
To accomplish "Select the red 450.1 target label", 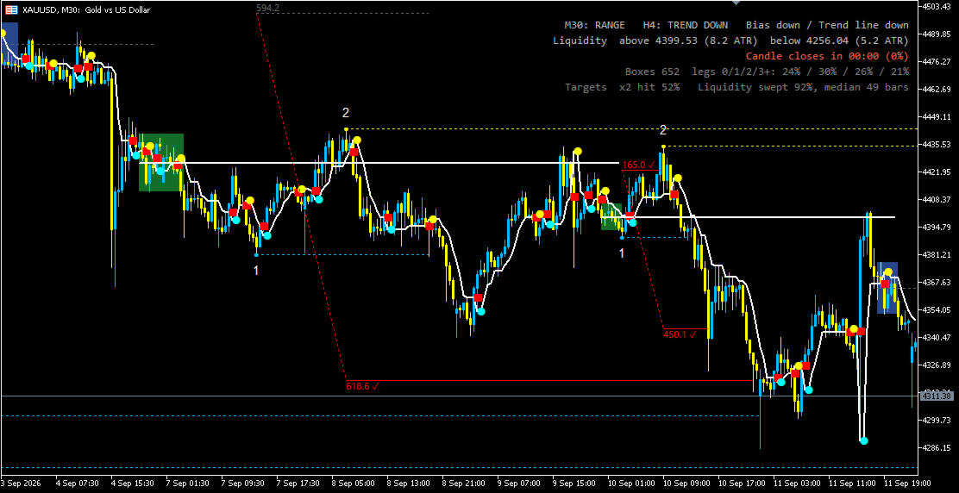I will click(680, 334).
